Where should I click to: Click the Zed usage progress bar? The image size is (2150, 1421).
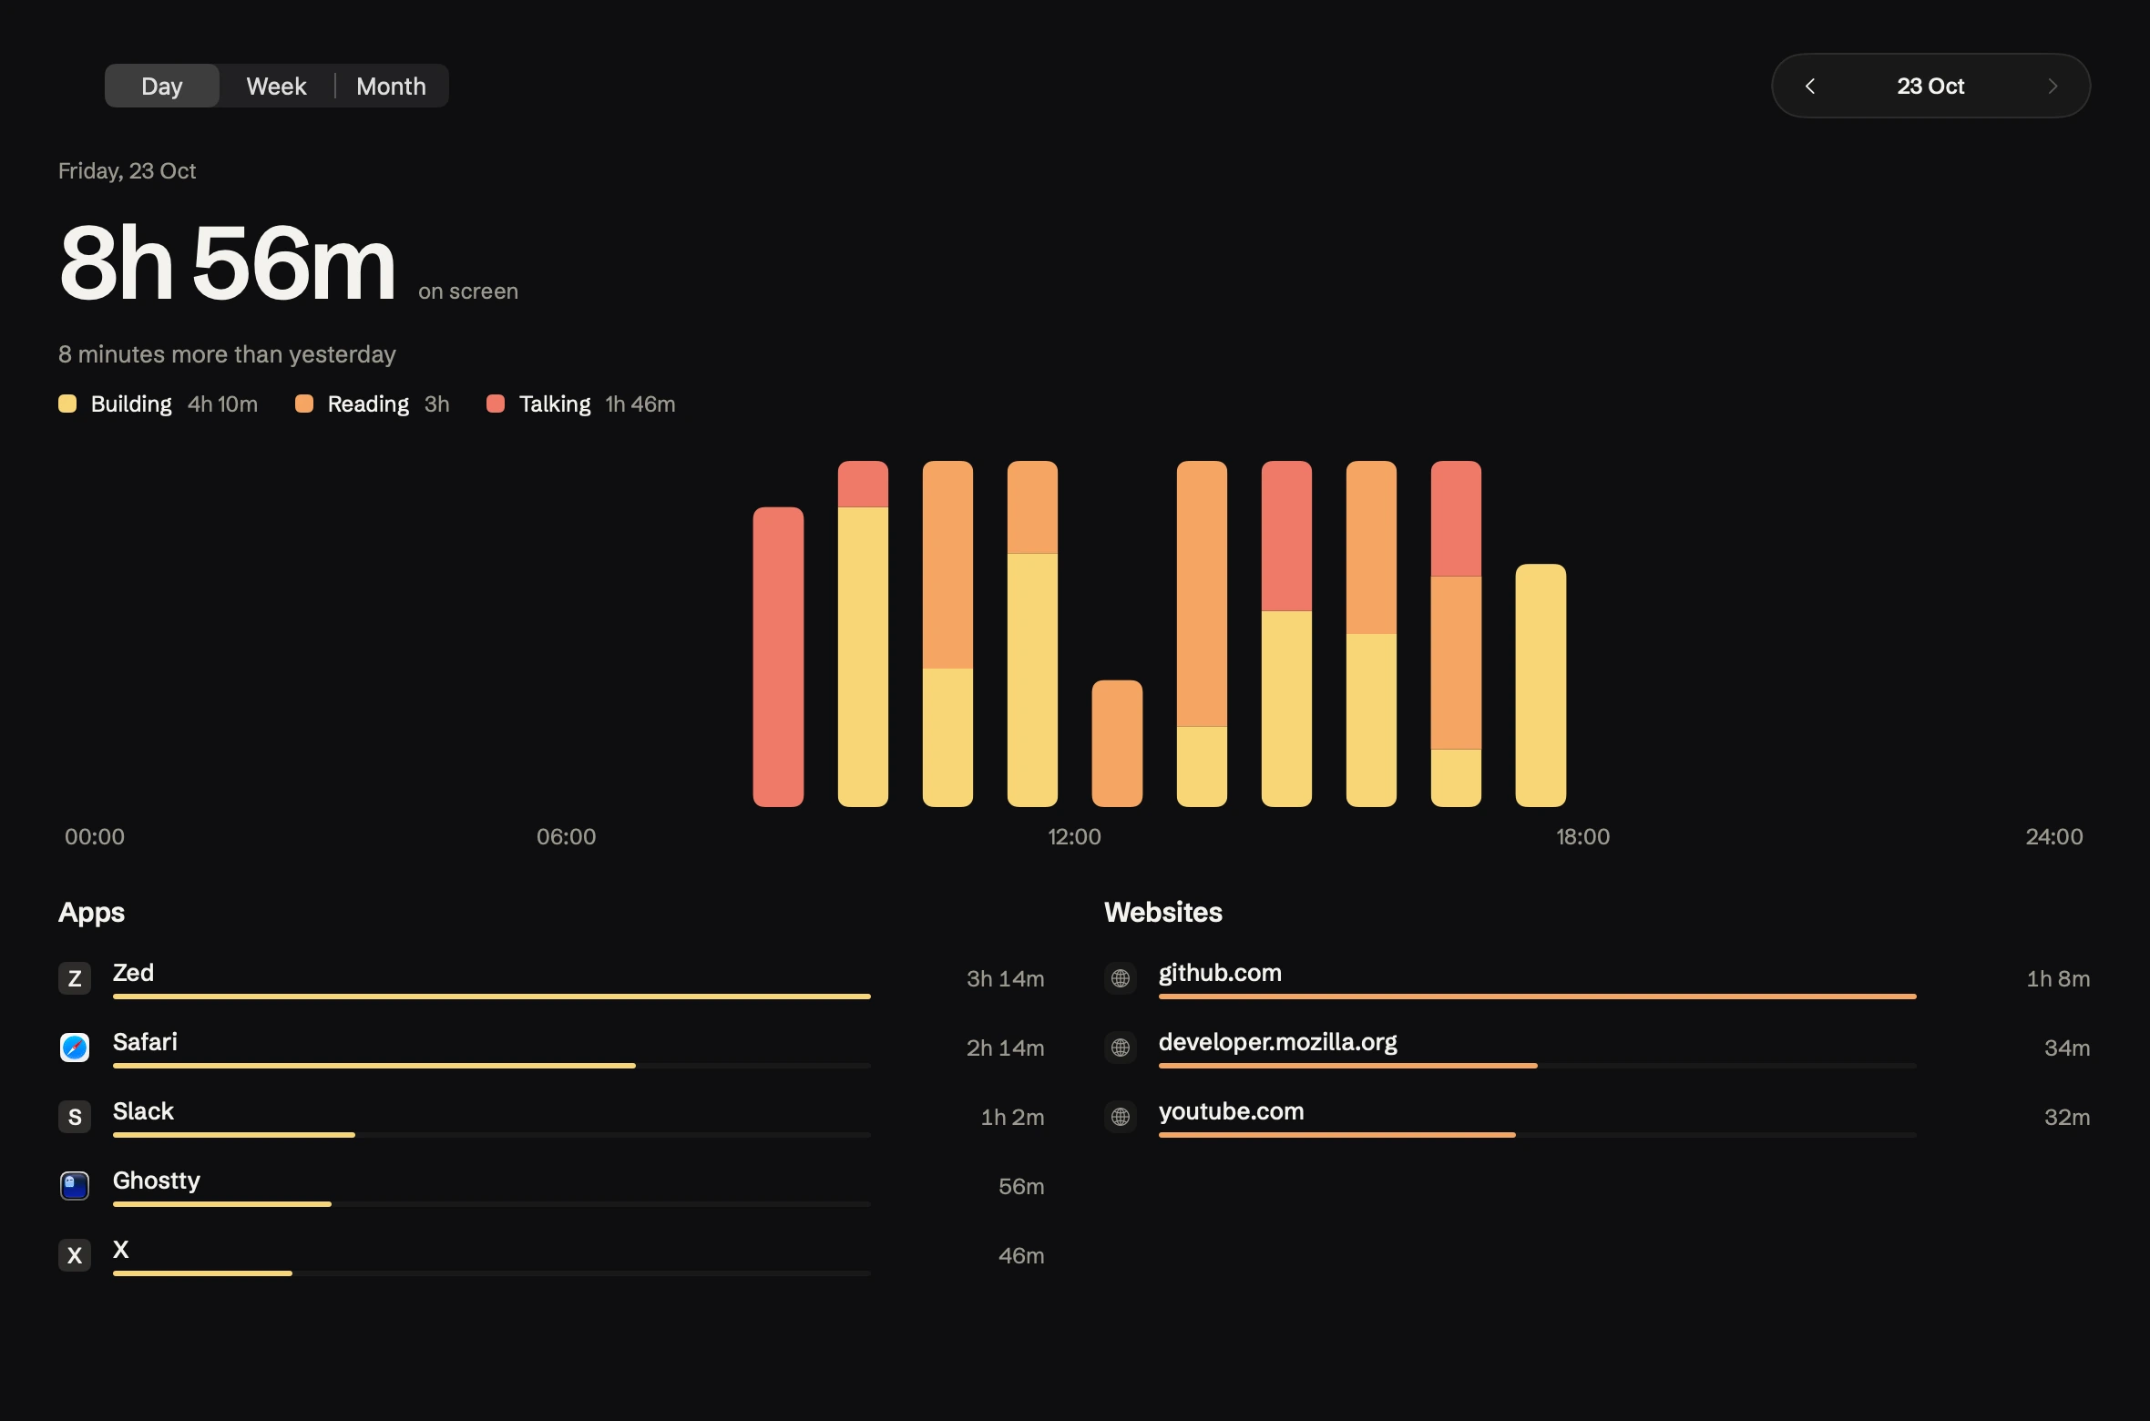(492, 997)
